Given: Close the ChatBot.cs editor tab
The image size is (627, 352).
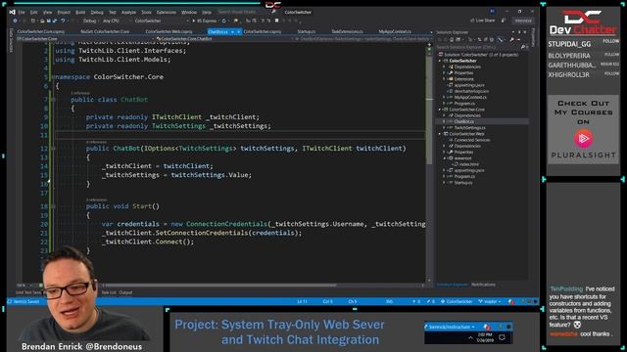Looking at the screenshot, I should pyautogui.click(x=239, y=31).
